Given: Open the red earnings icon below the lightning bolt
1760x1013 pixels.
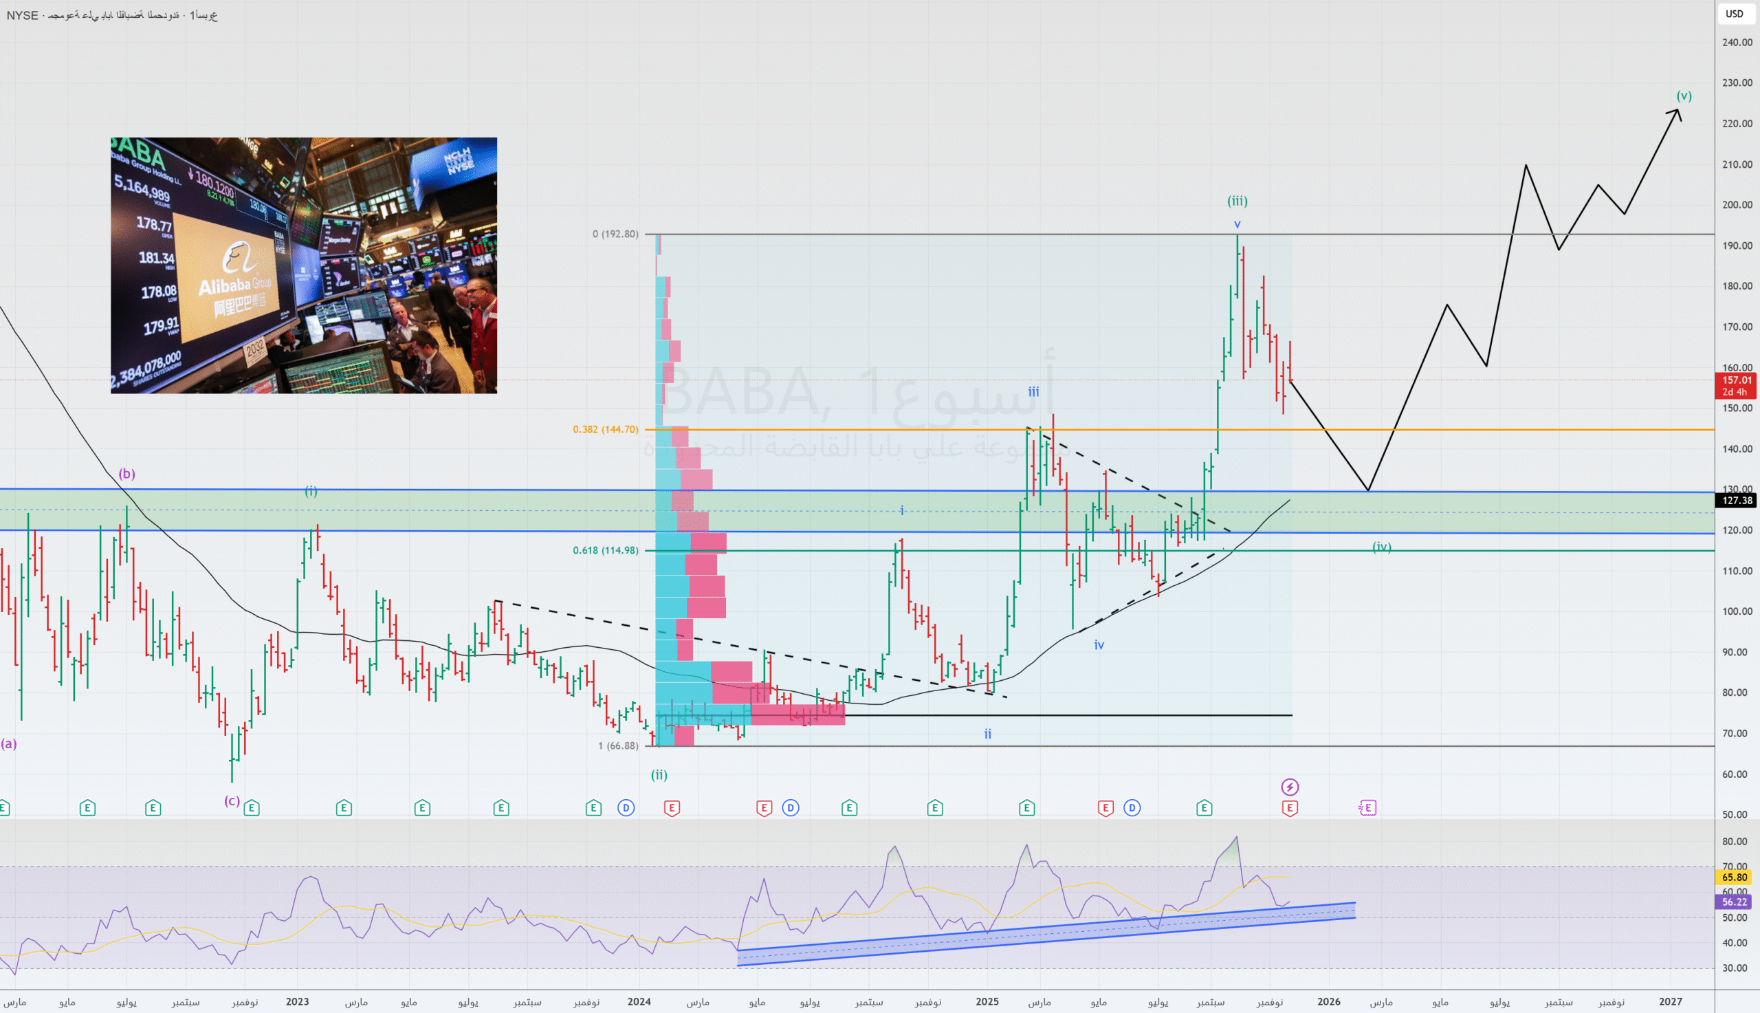Looking at the screenshot, I should (x=1290, y=808).
